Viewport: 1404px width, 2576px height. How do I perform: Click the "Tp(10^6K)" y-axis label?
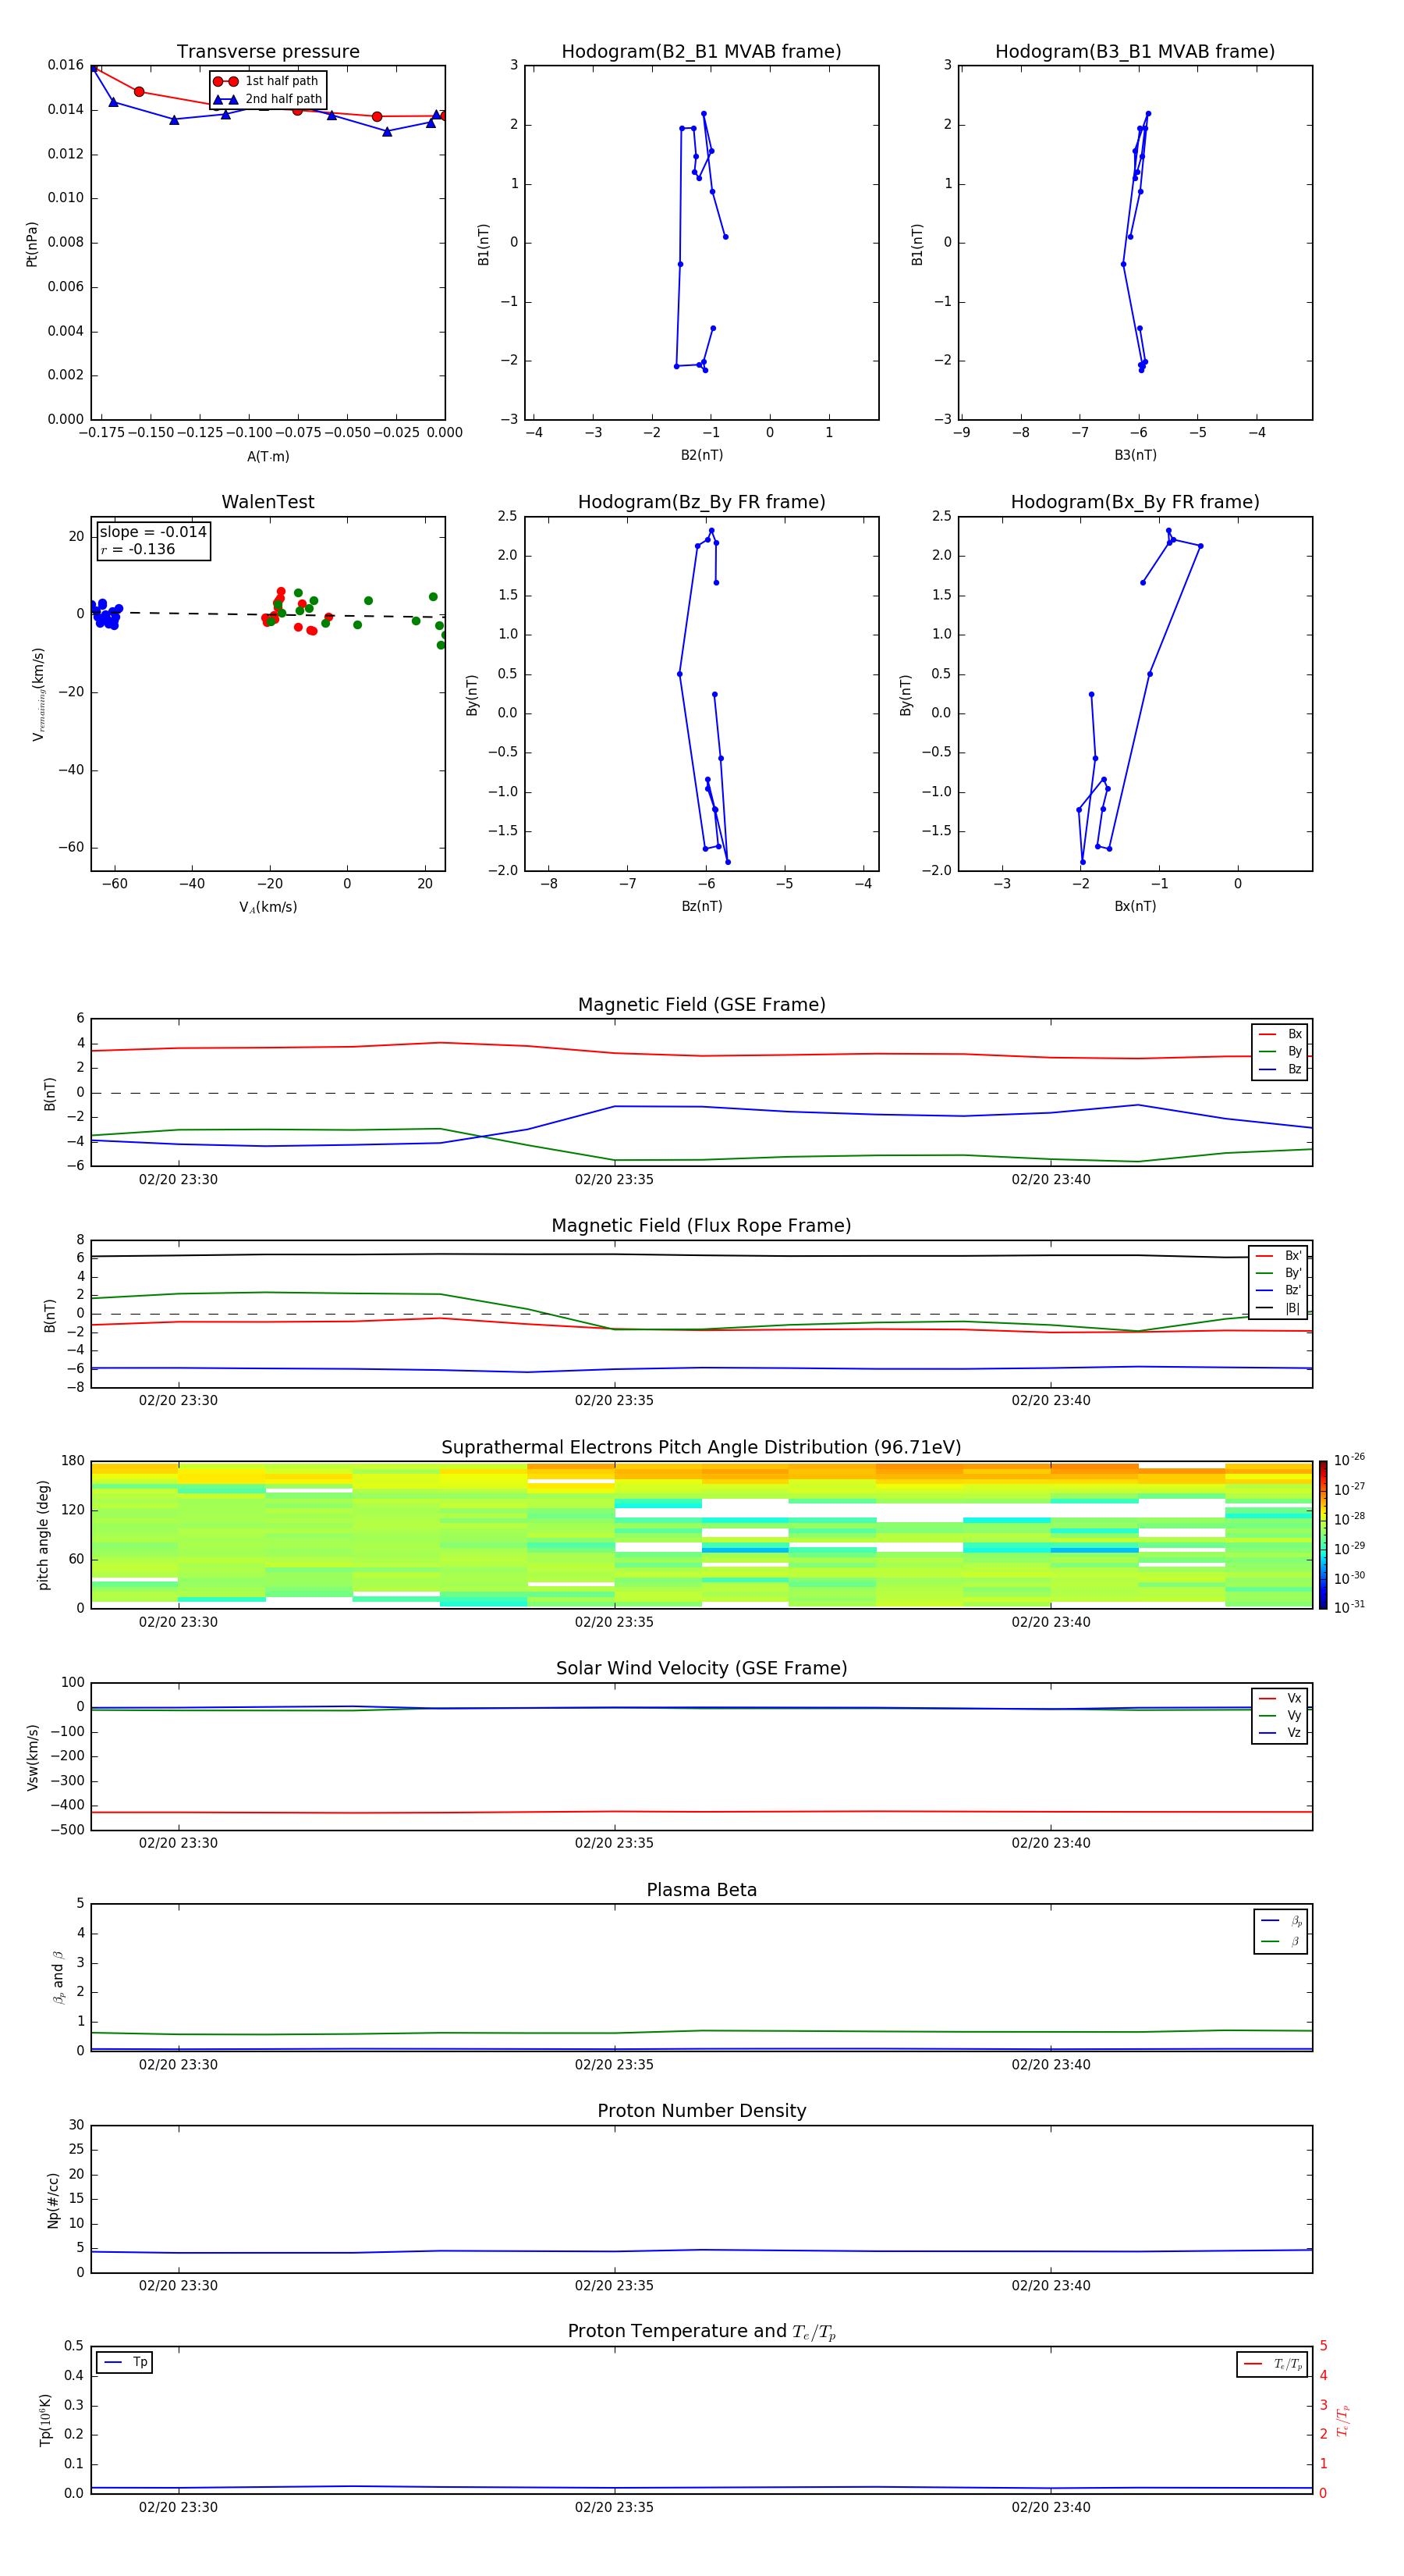coord(45,2420)
